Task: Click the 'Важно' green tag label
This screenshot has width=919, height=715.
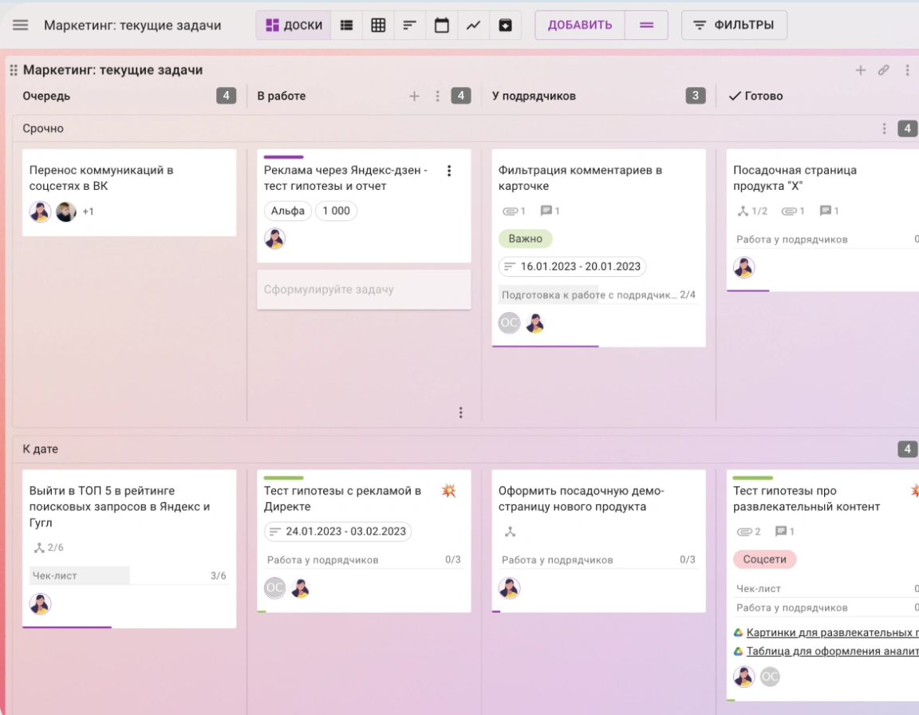Action: pyautogui.click(x=525, y=239)
